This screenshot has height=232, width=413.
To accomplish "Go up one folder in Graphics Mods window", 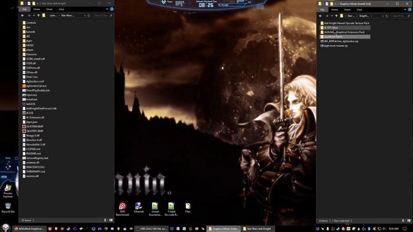I will point(336,15).
